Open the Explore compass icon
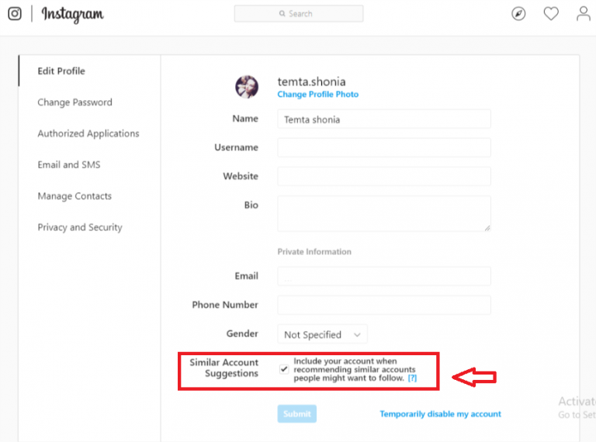The height and width of the screenshot is (442, 596). [x=518, y=14]
